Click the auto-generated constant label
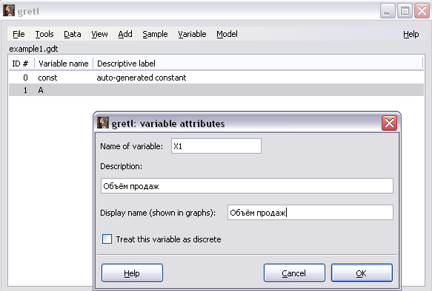 click(142, 78)
